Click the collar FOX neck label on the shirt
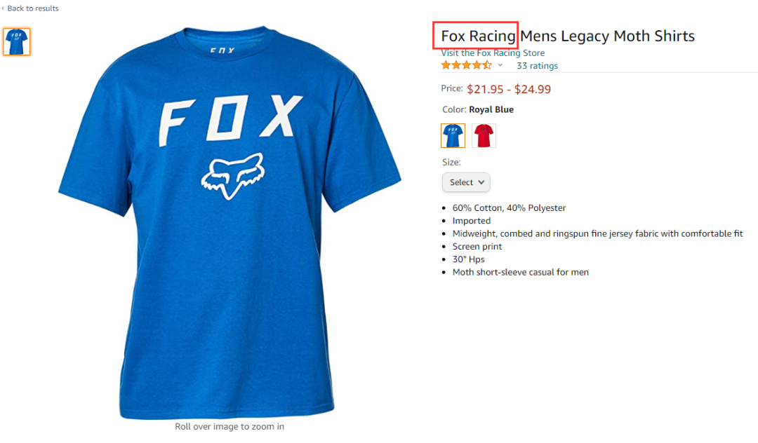 [x=222, y=50]
